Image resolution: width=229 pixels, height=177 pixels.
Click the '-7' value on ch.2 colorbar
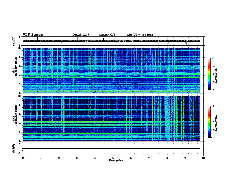(213, 138)
